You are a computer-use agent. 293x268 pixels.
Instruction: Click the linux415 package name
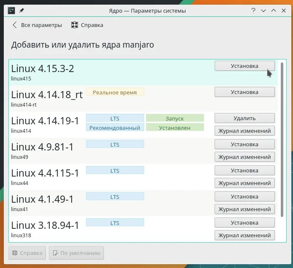tap(21, 79)
